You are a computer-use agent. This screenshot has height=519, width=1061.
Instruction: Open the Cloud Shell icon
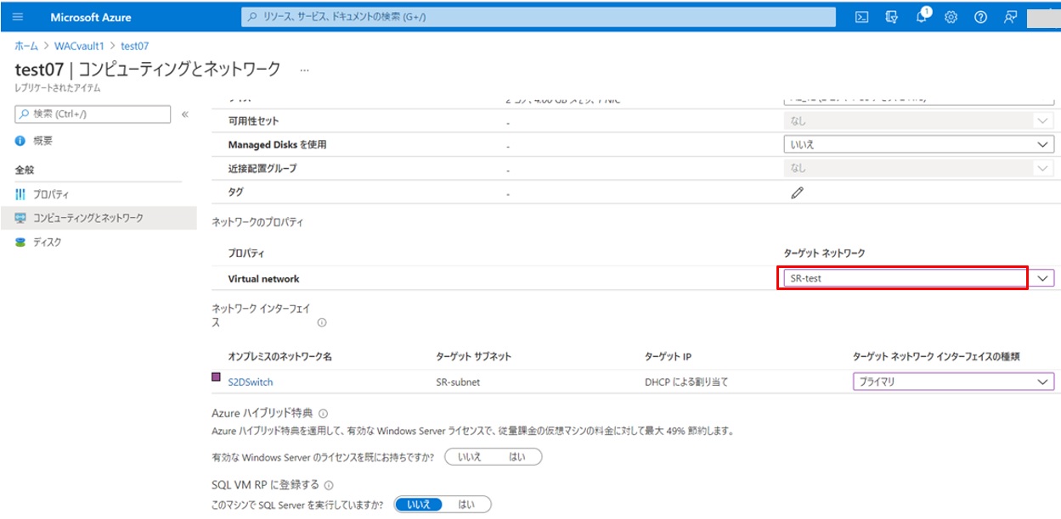[x=861, y=17]
